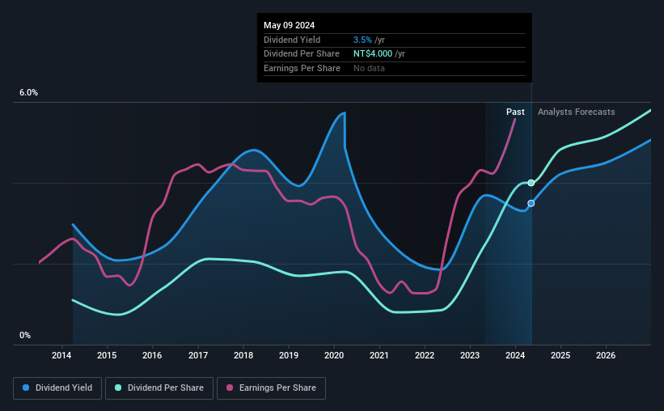Click the 2025 x-axis label
This screenshot has height=411, width=664.
click(x=560, y=355)
